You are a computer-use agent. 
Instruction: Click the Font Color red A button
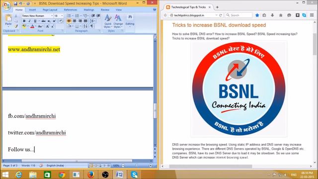pyautogui.click(x=32, y=26)
